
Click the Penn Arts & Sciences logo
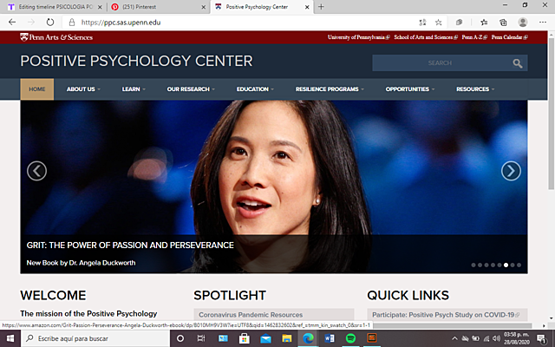(56, 37)
